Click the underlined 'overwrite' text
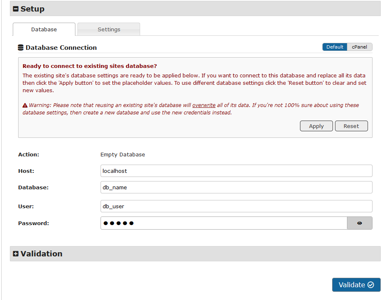The height and width of the screenshot is (300, 389). (x=204, y=105)
